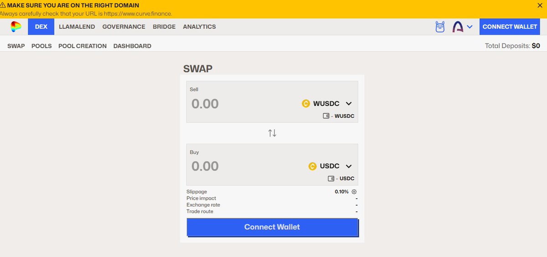Open the DEX tab
Image resolution: width=547 pixels, height=257 pixels.
click(x=41, y=27)
